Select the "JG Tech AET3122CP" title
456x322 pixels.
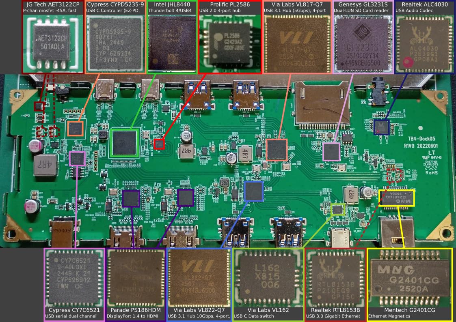point(53,4)
